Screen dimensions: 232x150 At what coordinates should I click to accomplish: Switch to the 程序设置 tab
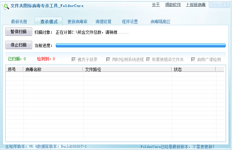[x=130, y=22]
